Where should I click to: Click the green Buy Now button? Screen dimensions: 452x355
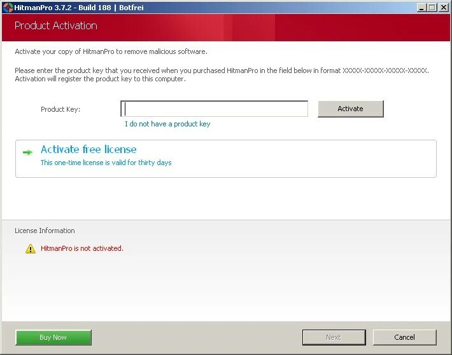click(53, 337)
